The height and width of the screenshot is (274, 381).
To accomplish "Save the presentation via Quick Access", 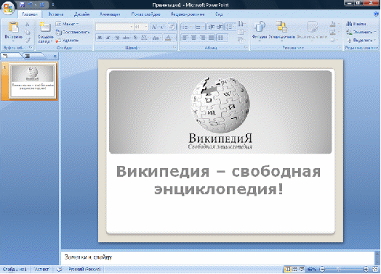I will [22, 4].
